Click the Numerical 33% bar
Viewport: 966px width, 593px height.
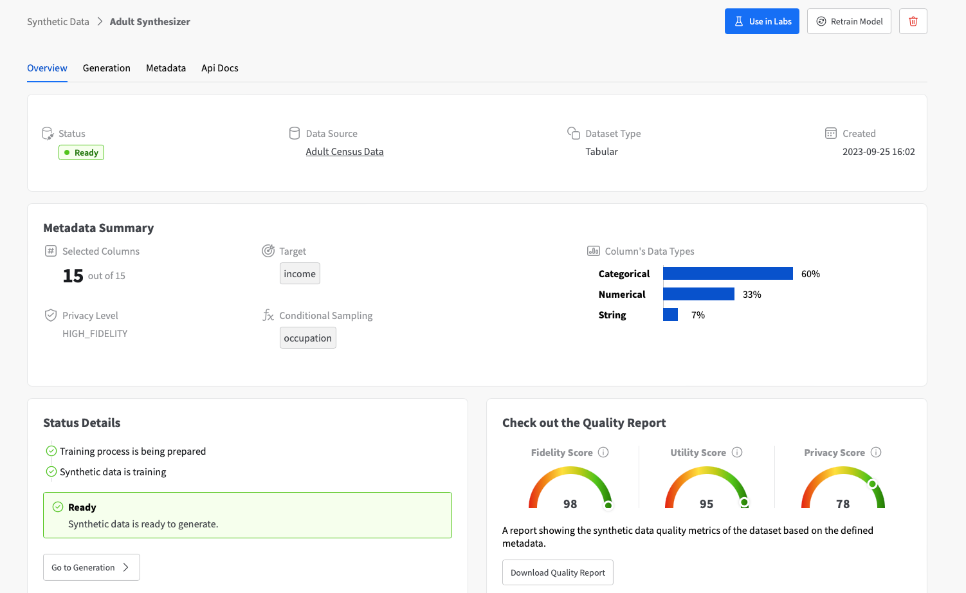(698, 294)
